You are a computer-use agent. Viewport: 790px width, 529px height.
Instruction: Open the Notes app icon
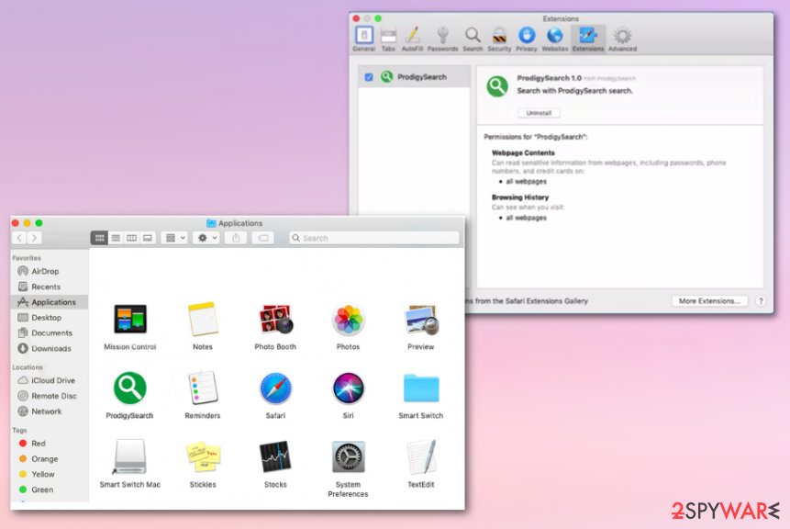click(203, 320)
